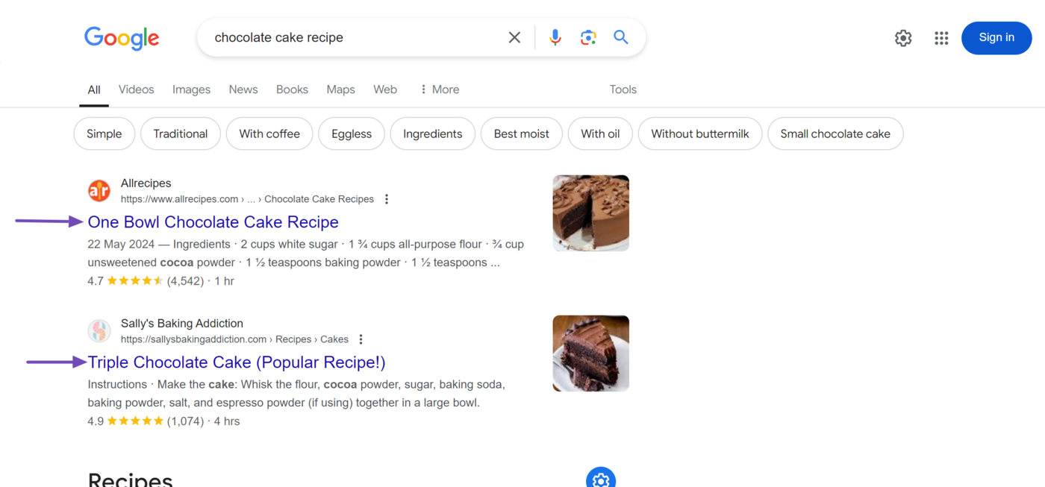Select the Ingredients filter chip
1045x487 pixels.
click(x=433, y=133)
